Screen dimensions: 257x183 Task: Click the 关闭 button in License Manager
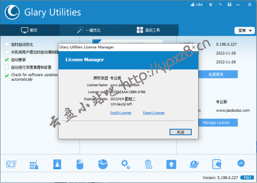click(181, 132)
